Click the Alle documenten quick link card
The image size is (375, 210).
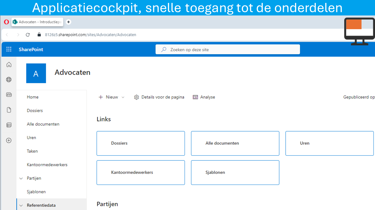tap(235, 143)
